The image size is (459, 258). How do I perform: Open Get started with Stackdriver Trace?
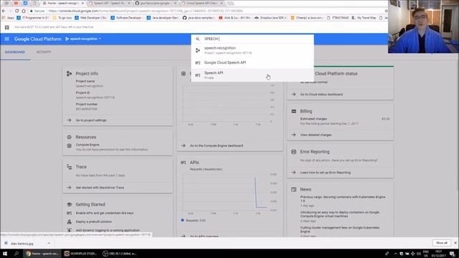100,188
